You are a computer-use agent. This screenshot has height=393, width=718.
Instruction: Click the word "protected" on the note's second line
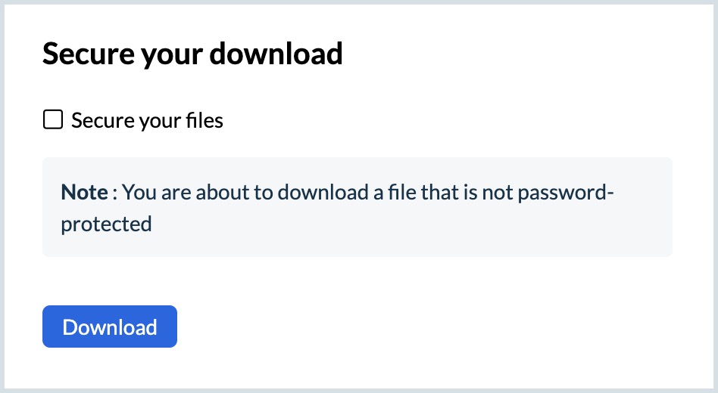[106, 224]
